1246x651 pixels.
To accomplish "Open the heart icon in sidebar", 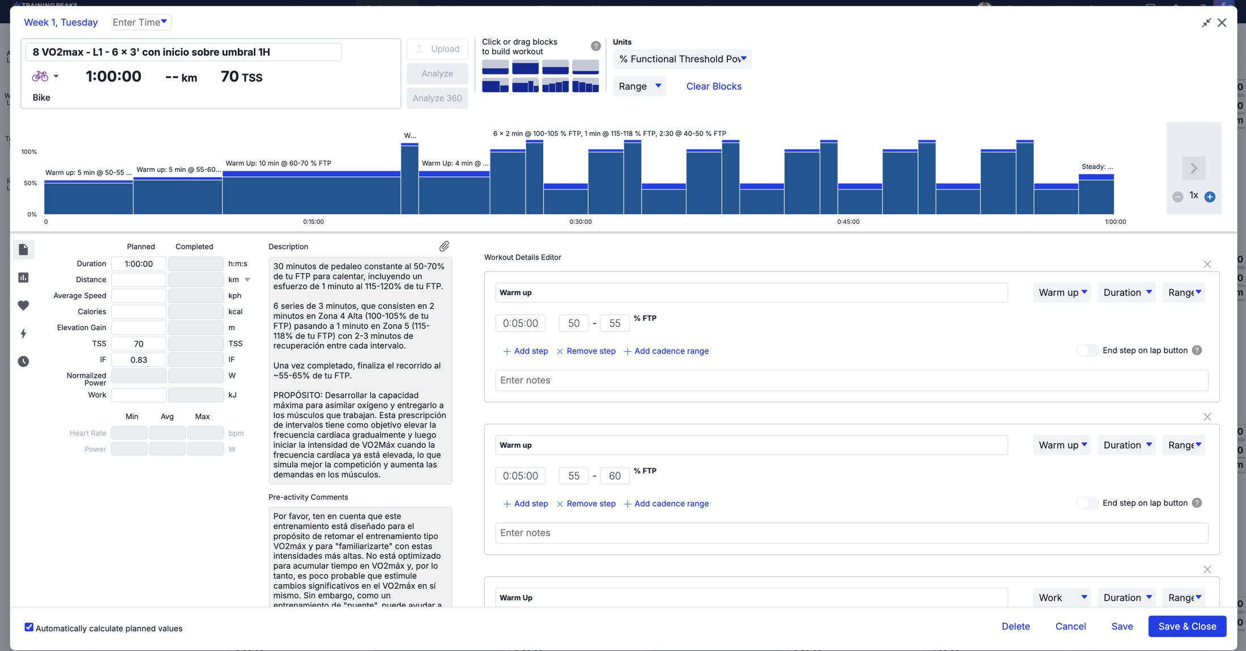I will [23, 305].
